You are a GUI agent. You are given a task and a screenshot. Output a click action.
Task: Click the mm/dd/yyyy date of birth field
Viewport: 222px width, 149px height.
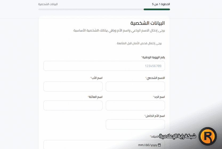[104, 145]
